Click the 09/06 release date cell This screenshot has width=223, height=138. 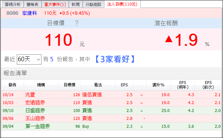coord(8,118)
